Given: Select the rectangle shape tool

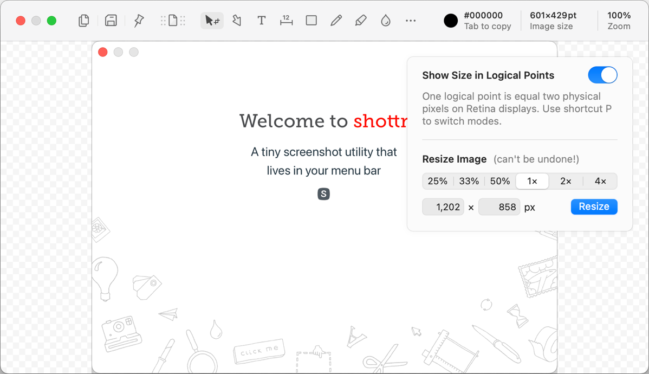Looking at the screenshot, I should point(311,21).
